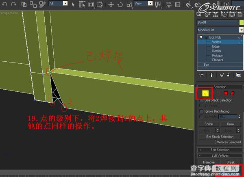The width and height of the screenshot is (244, 177).
Task: Click the Shrink selection button
Action: 209,124
